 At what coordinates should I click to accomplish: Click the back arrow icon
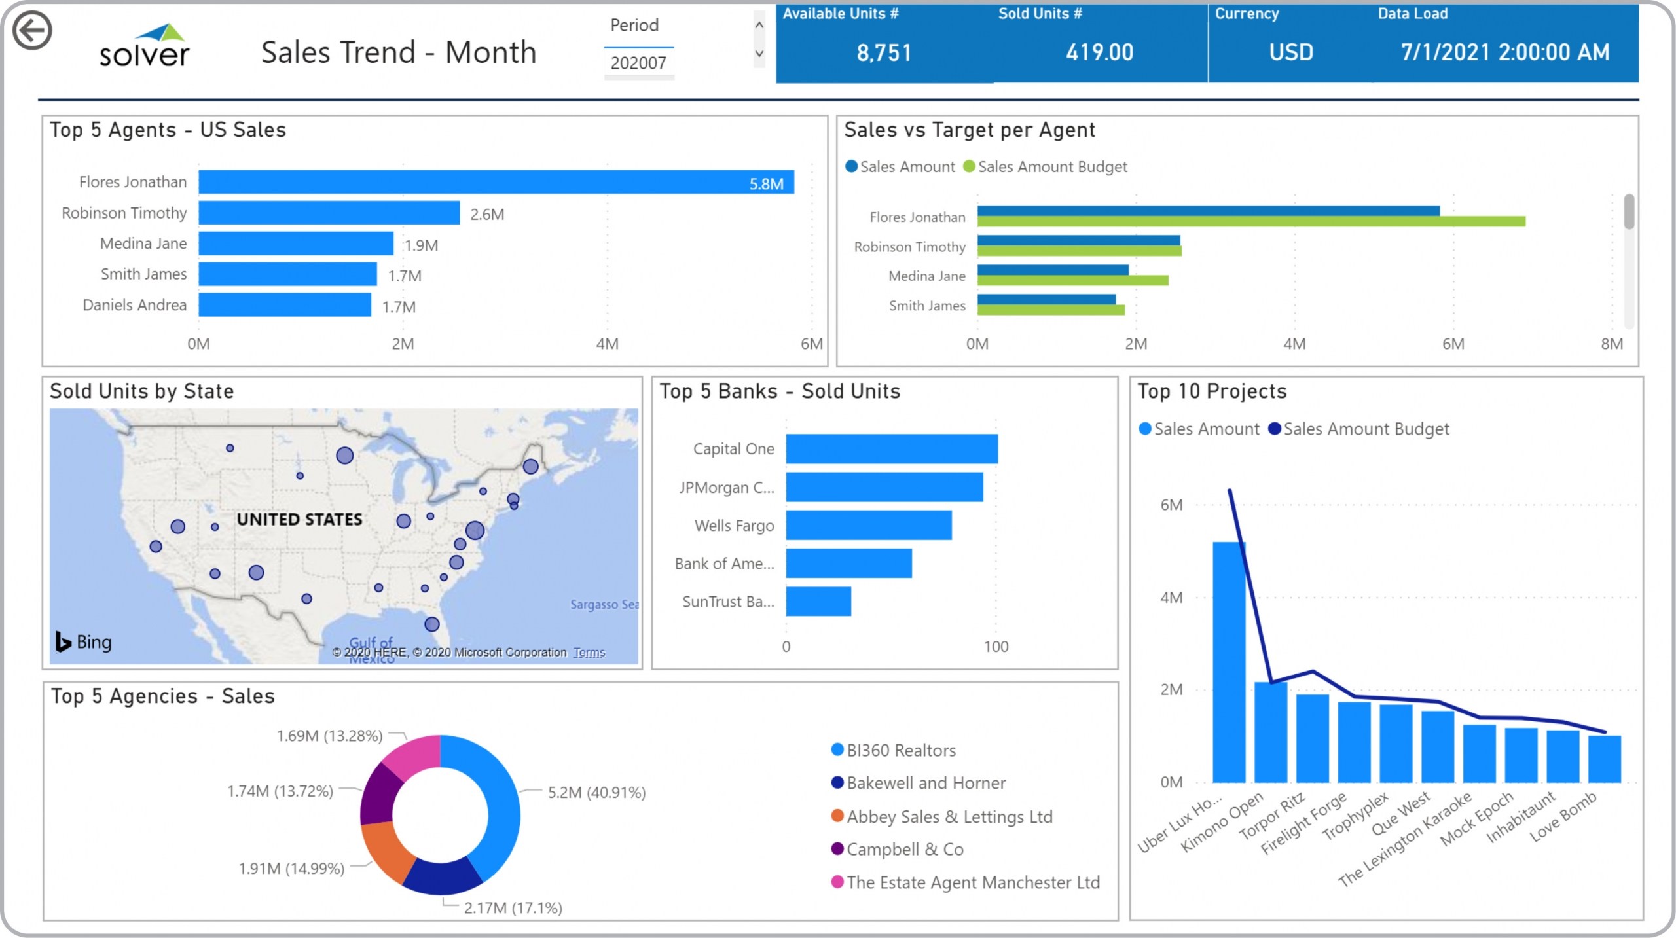point(31,30)
